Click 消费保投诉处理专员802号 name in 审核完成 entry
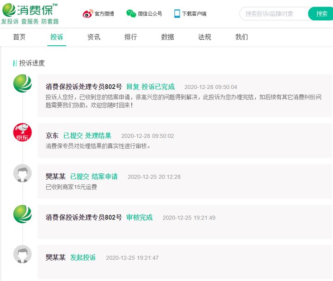Screen dimensions: 333x281 click(84, 217)
